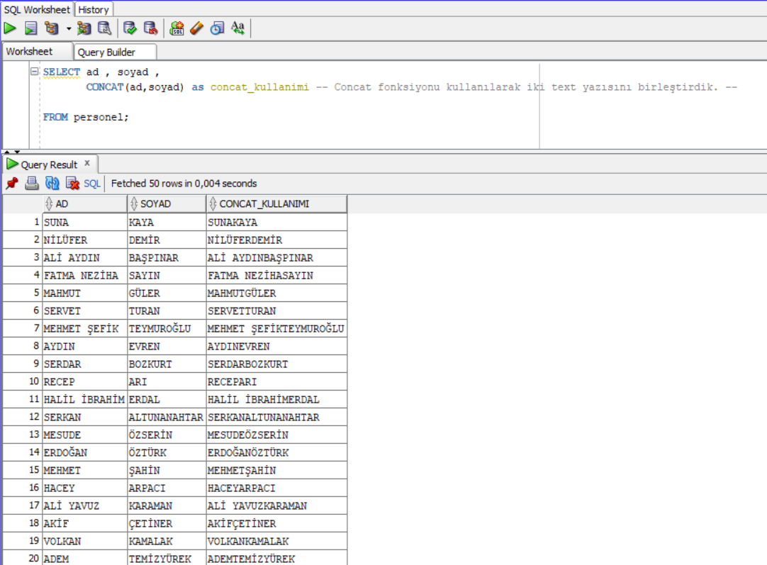Open the Autotrace dropdown arrow

68,28
